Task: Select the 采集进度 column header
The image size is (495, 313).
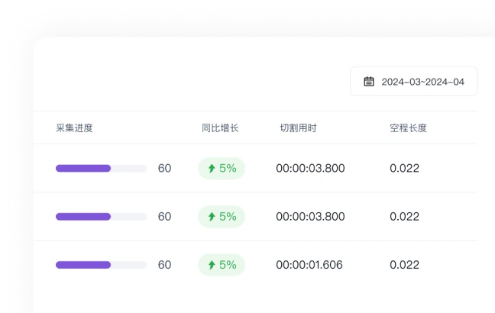Action: click(74, 128)
